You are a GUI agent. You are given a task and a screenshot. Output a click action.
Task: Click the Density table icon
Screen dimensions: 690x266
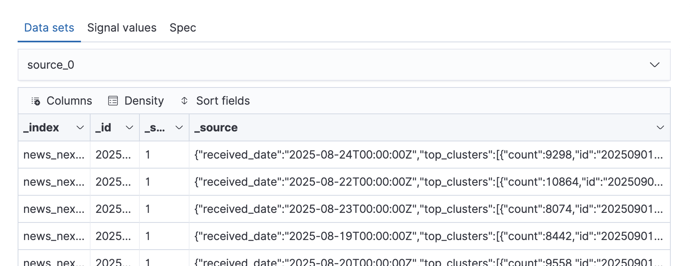pos(113,101)
